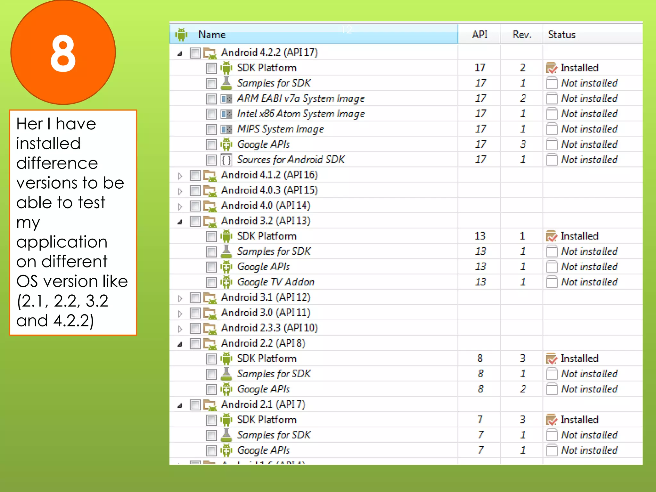
Task: Check the Android 3.0 (API 11) checkbox
Action: (195, 313)
